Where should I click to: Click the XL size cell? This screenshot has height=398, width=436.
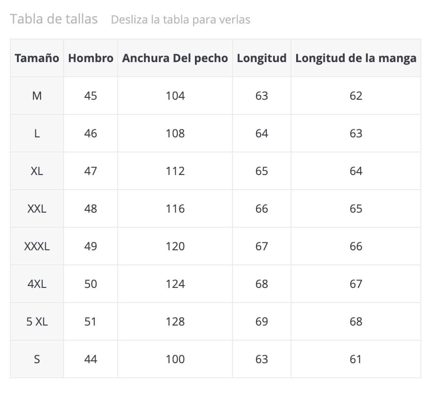click(x=37, y=171)
